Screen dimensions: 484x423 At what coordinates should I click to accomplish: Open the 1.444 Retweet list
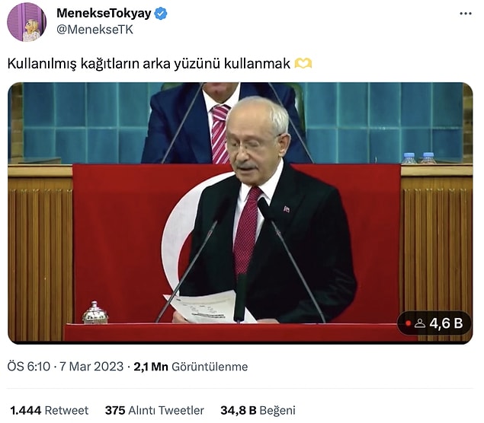[x=50, y=410]
